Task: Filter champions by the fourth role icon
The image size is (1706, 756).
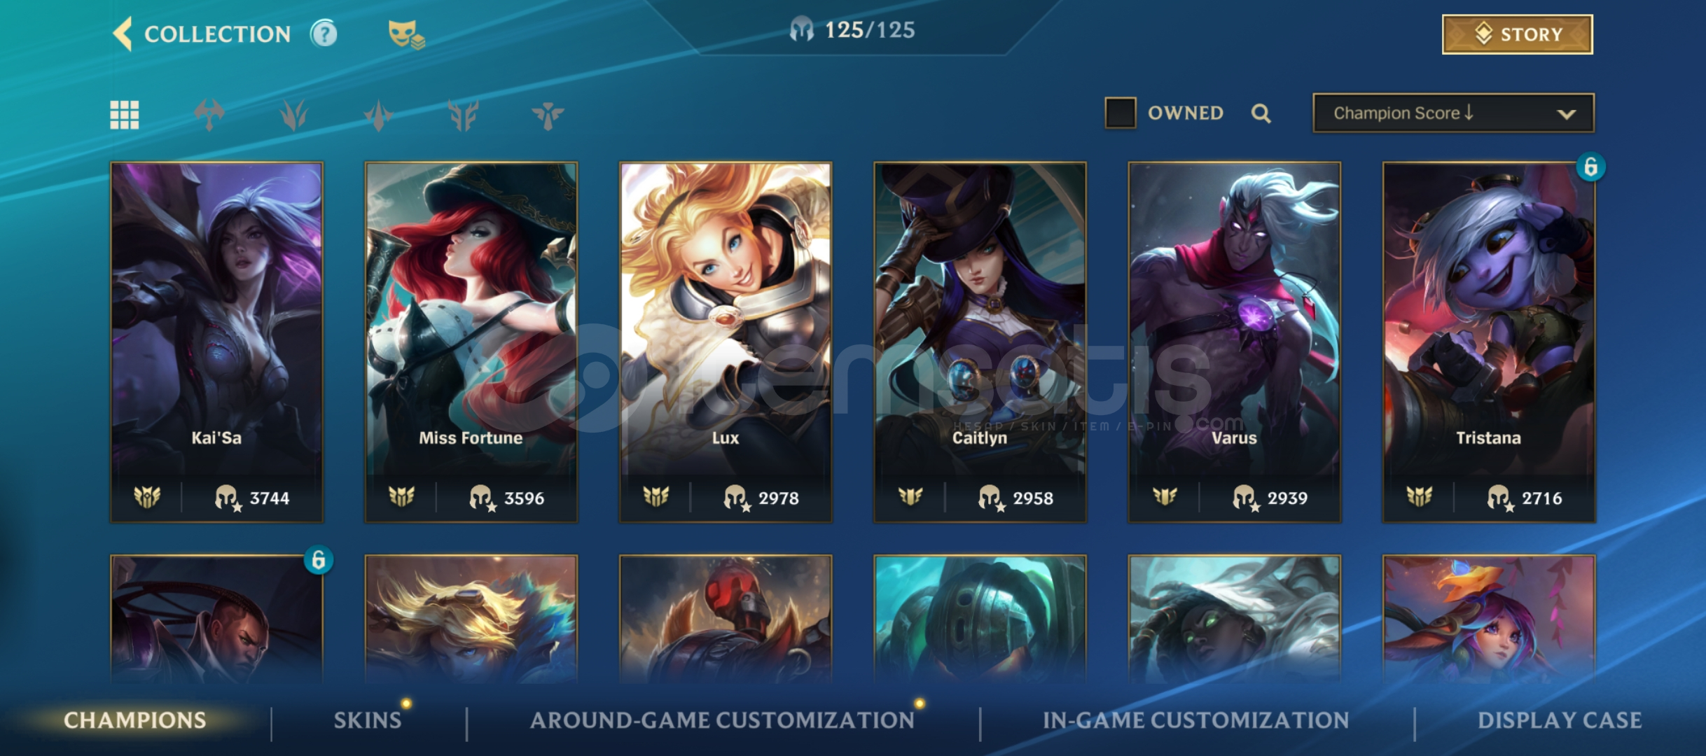Action: (464, 115)
